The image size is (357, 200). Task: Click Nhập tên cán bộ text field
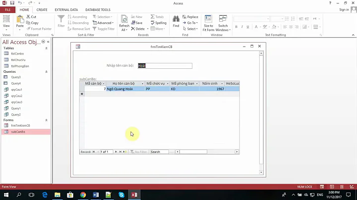(165, 66)
